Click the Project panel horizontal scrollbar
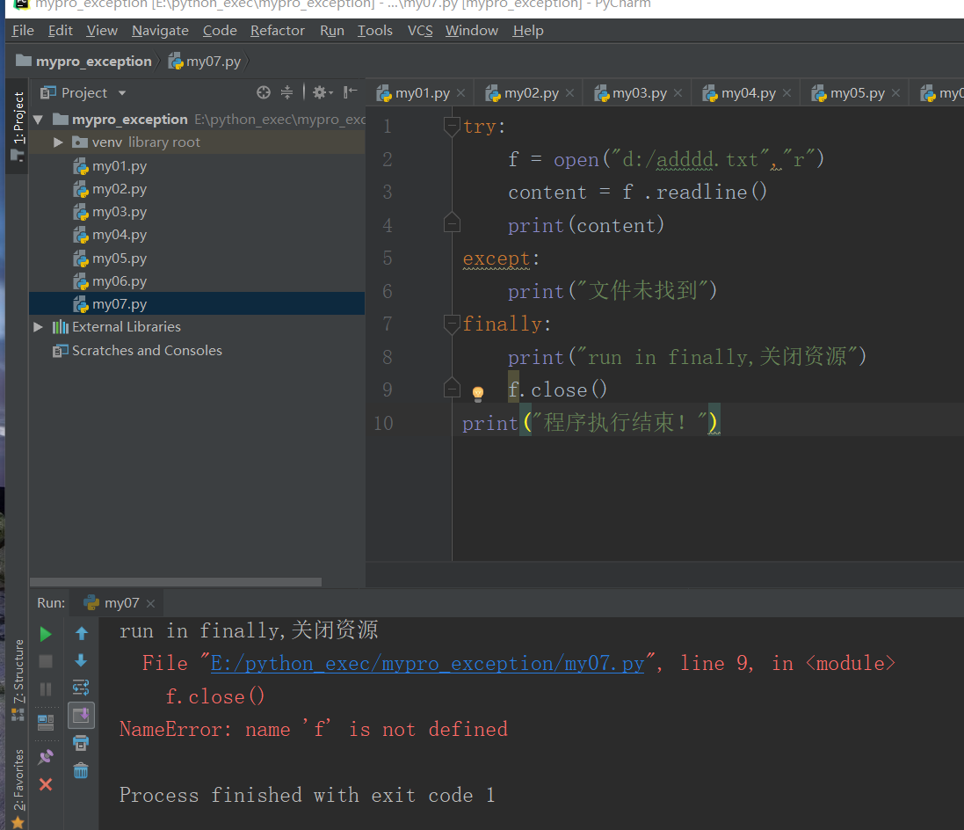964x830 pixels. (175, 581)
